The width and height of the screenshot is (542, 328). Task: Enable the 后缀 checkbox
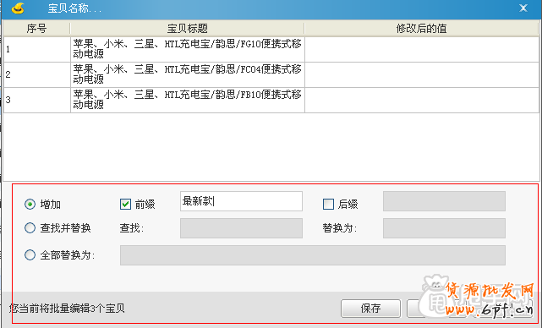[328, 205]
